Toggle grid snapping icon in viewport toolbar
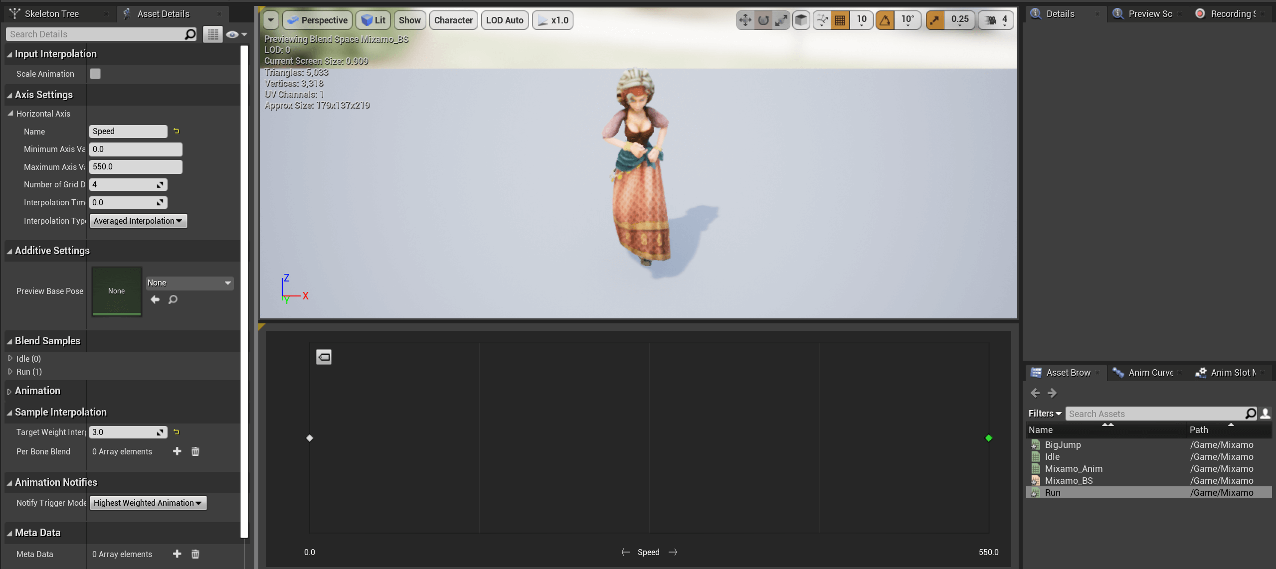This screenshot has height=569, width=1276. [840, 20]
